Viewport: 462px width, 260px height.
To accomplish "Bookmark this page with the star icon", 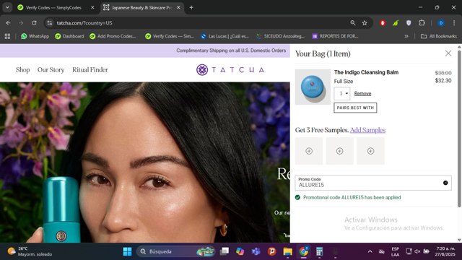I will tap(365, 22).
